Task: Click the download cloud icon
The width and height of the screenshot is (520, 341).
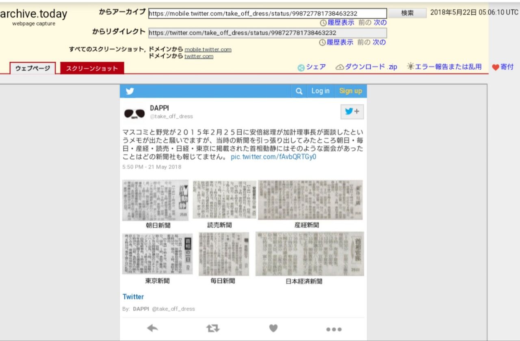Action: pyautogui.click(x=340, y=67)
